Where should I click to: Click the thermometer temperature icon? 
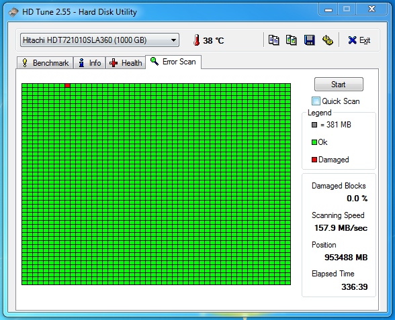(196, 40)
